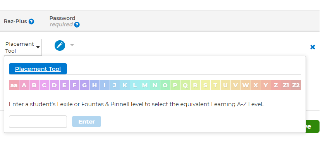The image size is (330, 148).
Task: Select level A swatch
Action: (x=24, y=85)
